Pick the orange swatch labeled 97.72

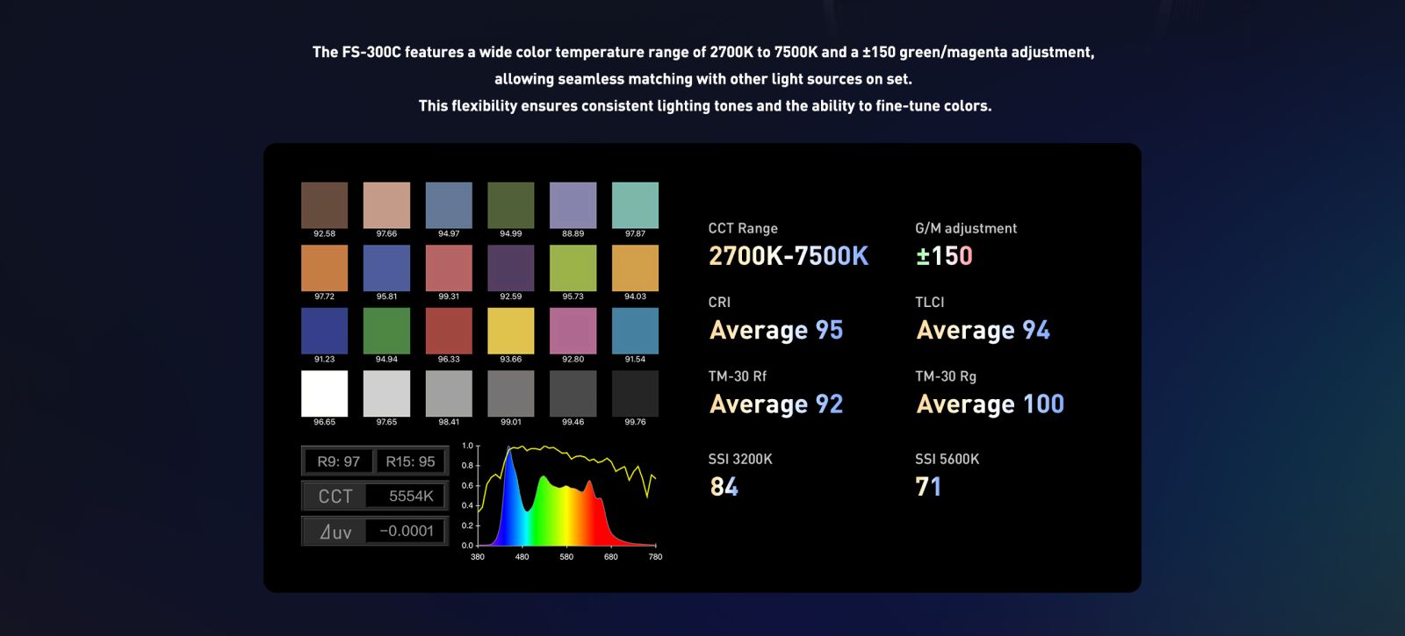[x=324, y=268]
